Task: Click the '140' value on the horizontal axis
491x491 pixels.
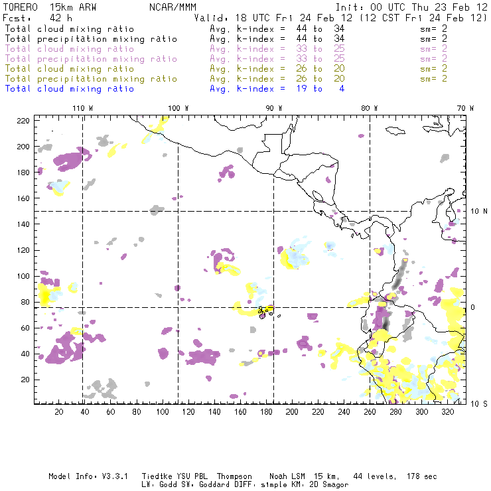Action: 214,412
